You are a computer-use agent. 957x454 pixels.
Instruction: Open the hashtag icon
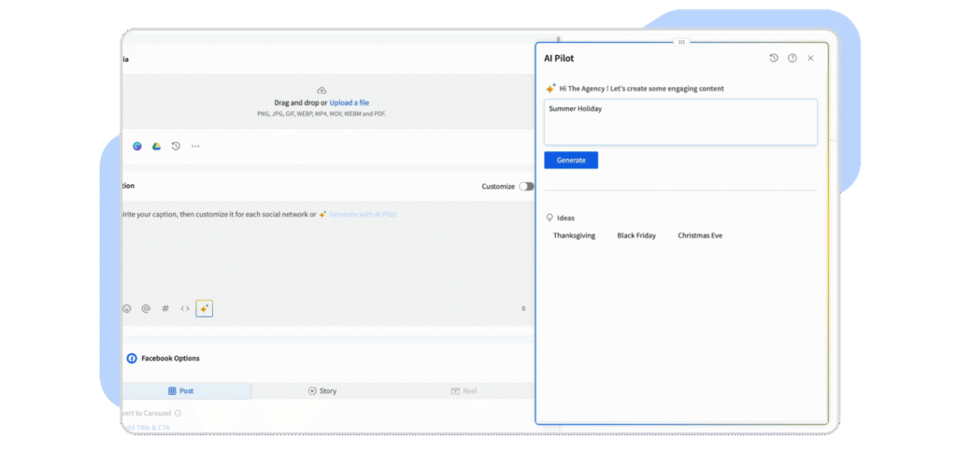tap(165, 309)
